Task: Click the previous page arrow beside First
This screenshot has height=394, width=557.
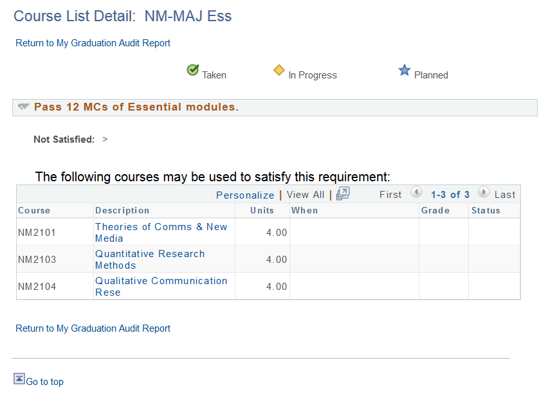Action: (417, 193)
